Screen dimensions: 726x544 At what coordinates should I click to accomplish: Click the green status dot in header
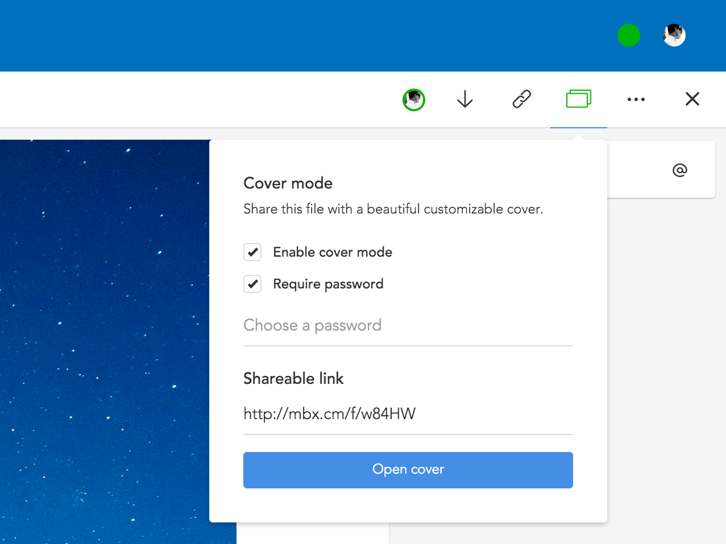629,36
